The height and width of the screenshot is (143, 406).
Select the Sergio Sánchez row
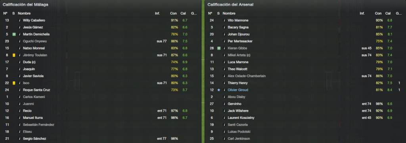point(100,139)
